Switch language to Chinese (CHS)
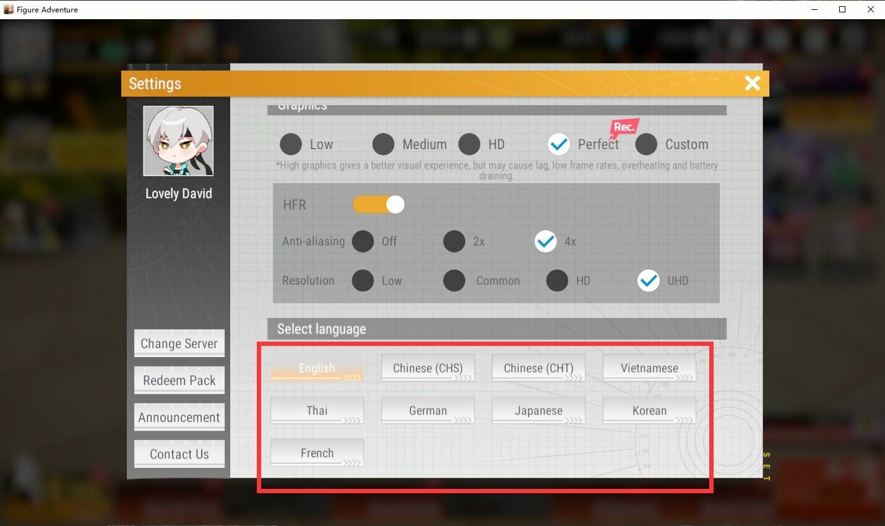Screen dimensions: 885x526 pyautogui.click(x=428, y=368)
